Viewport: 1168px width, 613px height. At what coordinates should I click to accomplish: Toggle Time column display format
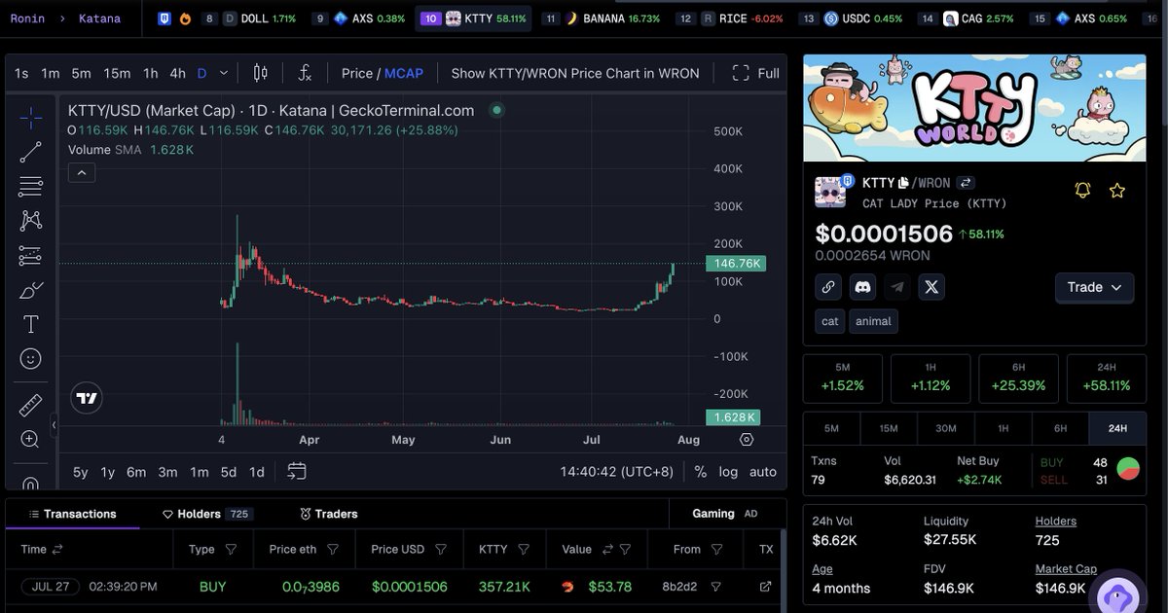(57, 550)
